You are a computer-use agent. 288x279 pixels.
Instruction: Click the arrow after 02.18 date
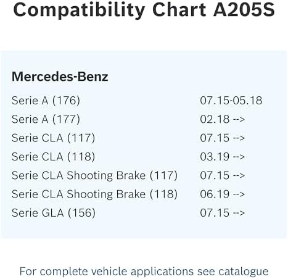(239, 120)
